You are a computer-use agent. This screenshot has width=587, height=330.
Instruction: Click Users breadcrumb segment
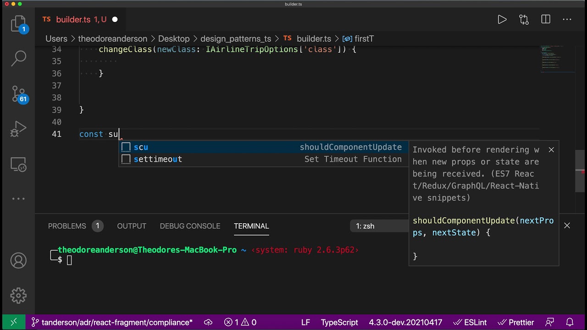(56, 39)
